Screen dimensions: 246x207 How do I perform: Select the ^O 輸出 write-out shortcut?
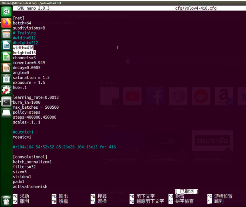point(60,196)
